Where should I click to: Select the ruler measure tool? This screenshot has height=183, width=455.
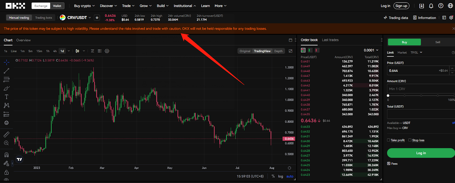click(x=7, y=134)
